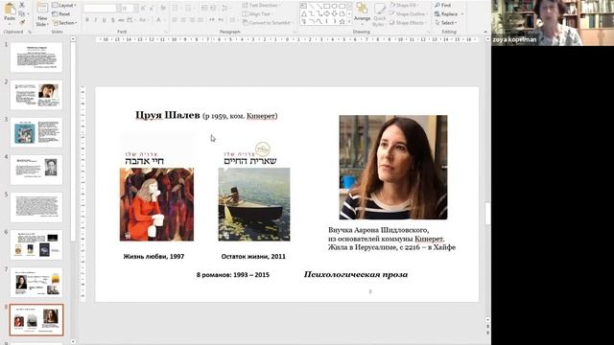614x345 pixels.
Task: Open the Section dropdown
Action: (64, 23)
